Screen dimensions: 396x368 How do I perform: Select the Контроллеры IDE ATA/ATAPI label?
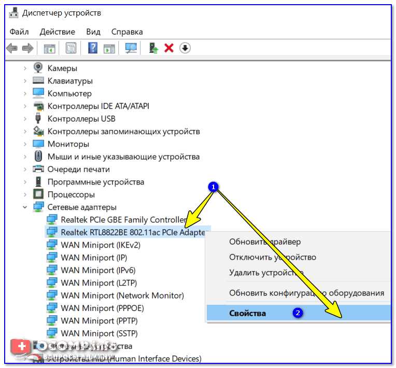pos(98,106)
